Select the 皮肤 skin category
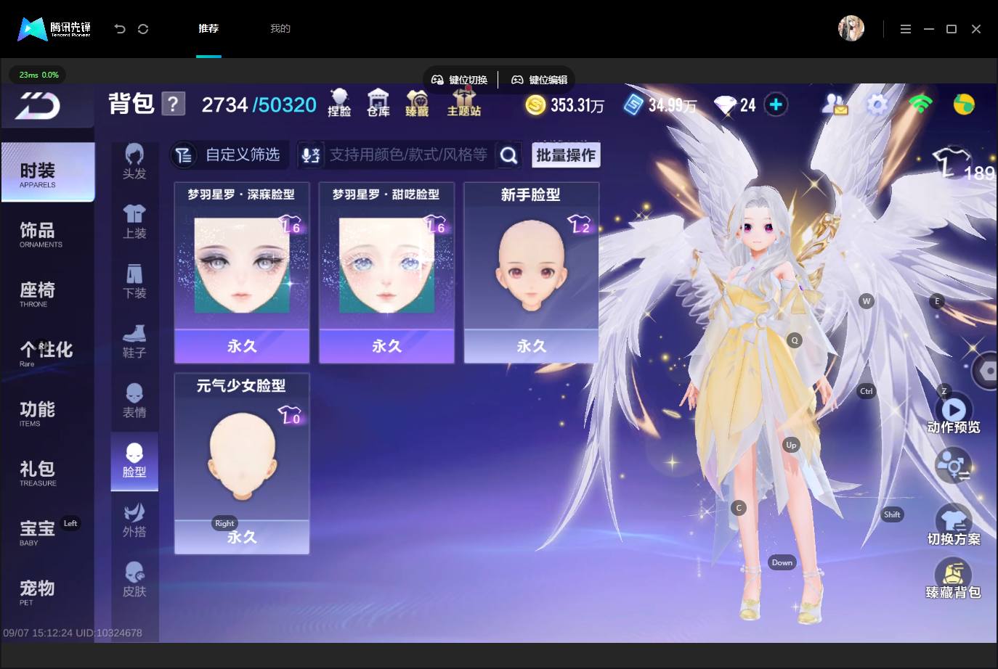The height and width of the screenshot is (669, 998). point(134,580)
